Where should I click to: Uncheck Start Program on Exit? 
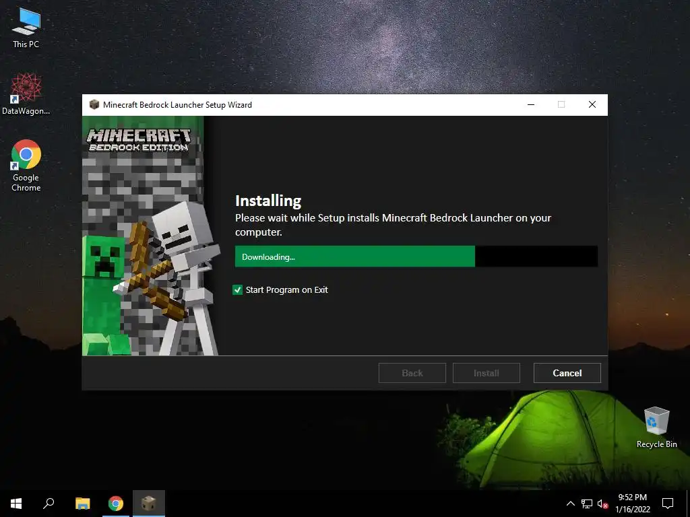[238, 289]
